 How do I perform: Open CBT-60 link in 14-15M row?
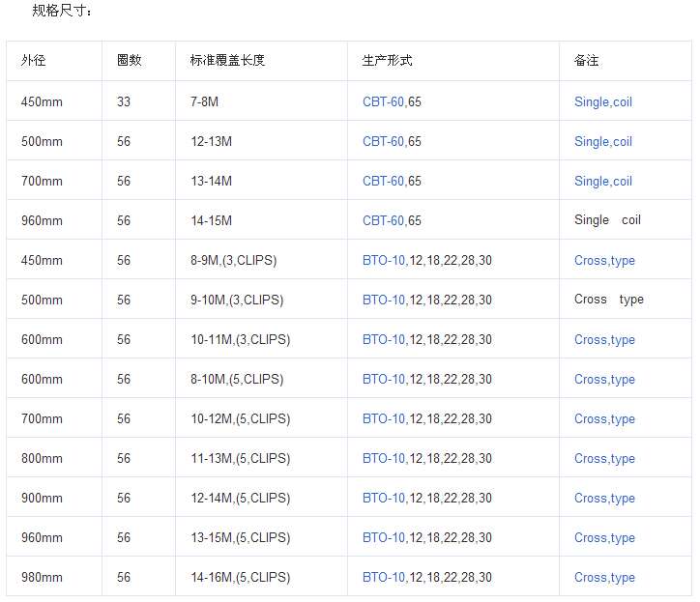[x=383, y=220]
